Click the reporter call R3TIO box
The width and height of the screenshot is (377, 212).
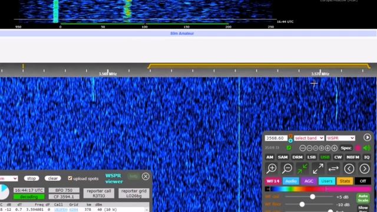coord(99,193)
